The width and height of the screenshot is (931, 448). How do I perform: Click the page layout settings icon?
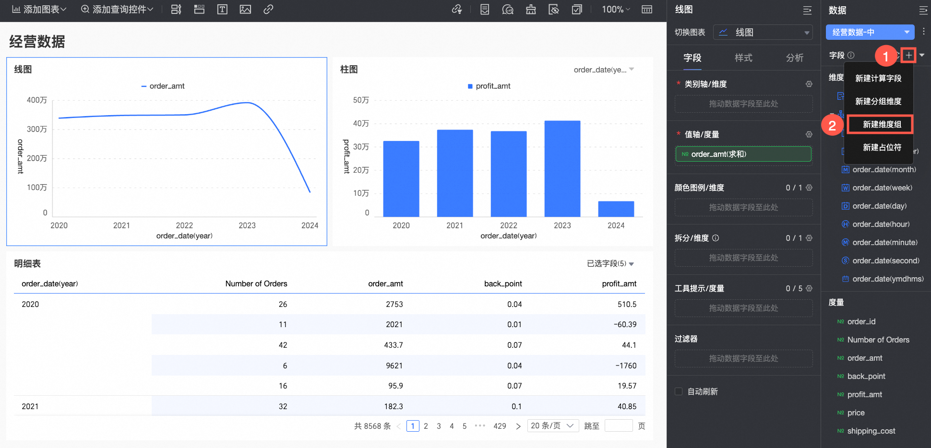pyautogui.click(x=647, y=9)
